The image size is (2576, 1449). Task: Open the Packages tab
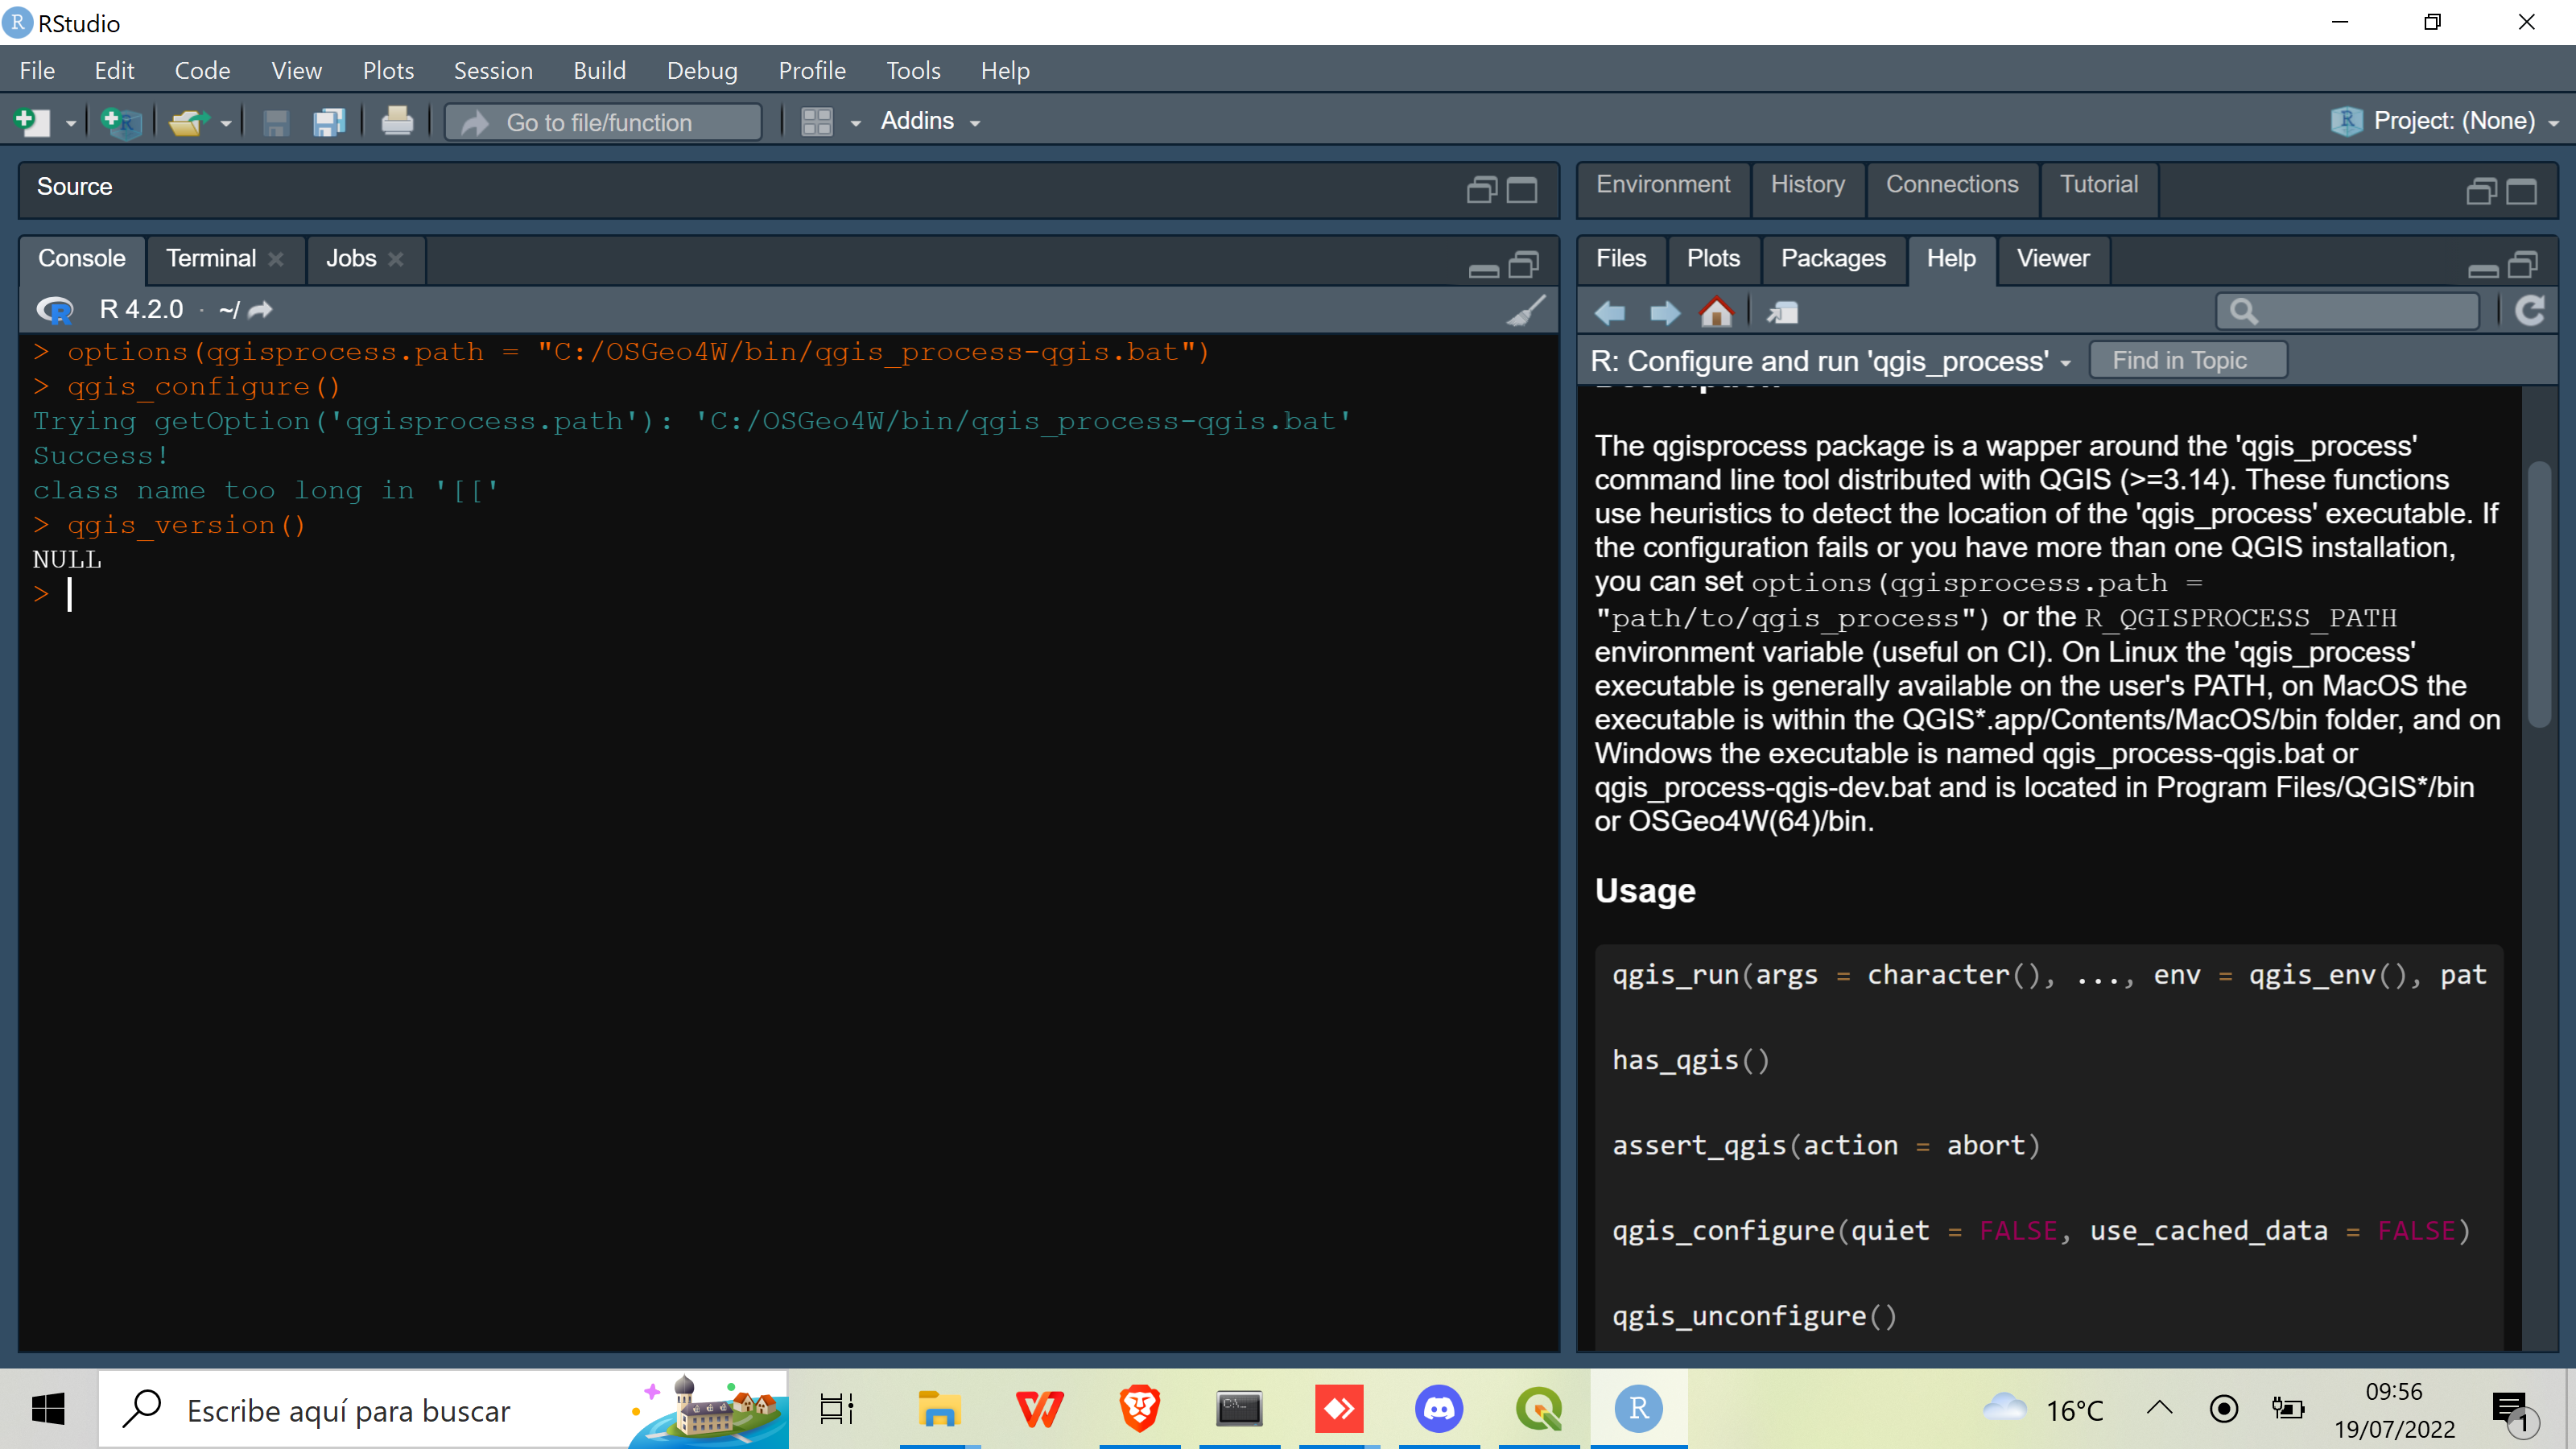[1833, 258]
